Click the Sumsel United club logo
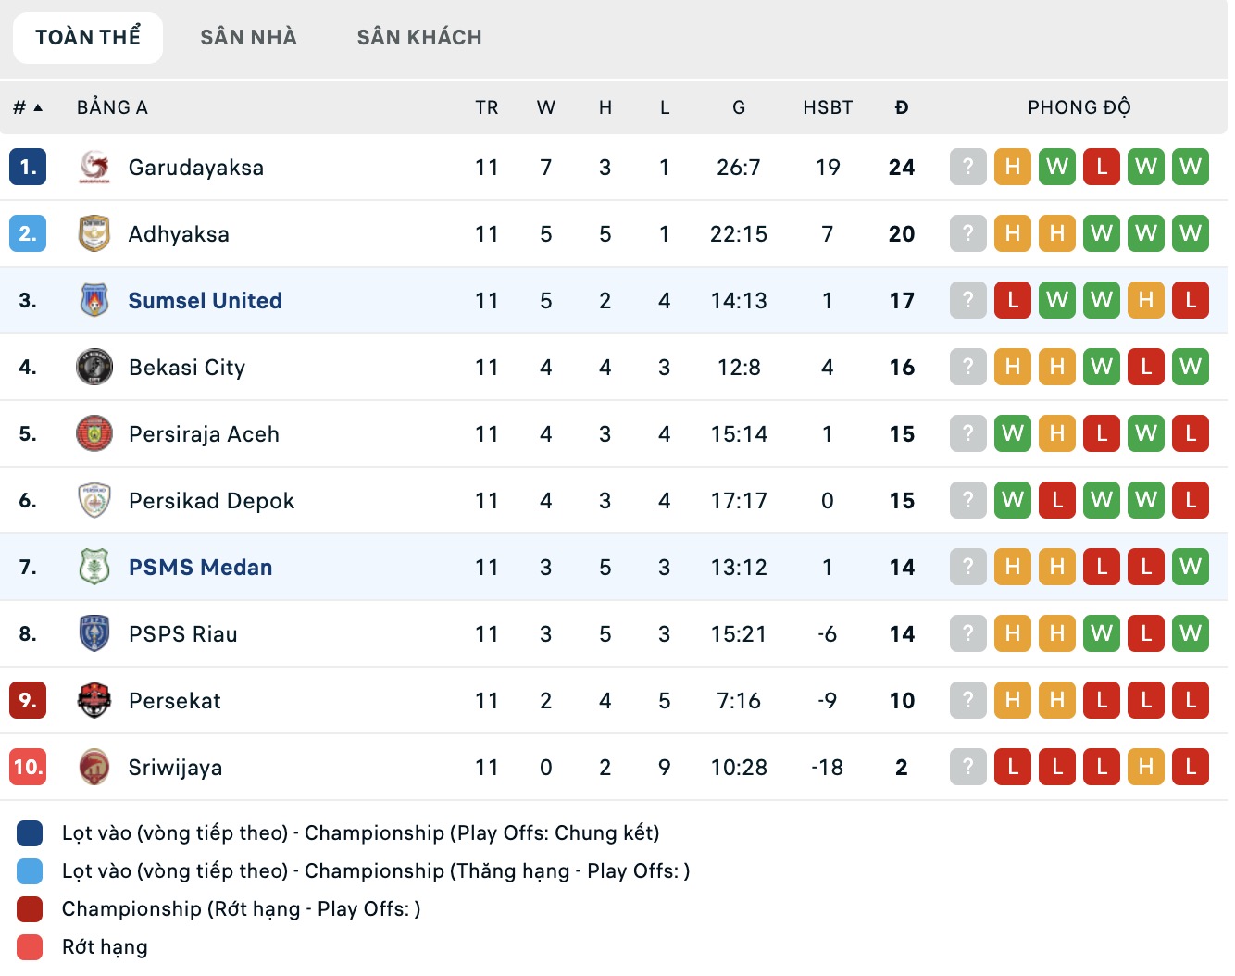Viewport: 1235px width, 976px height. (94, 300)
